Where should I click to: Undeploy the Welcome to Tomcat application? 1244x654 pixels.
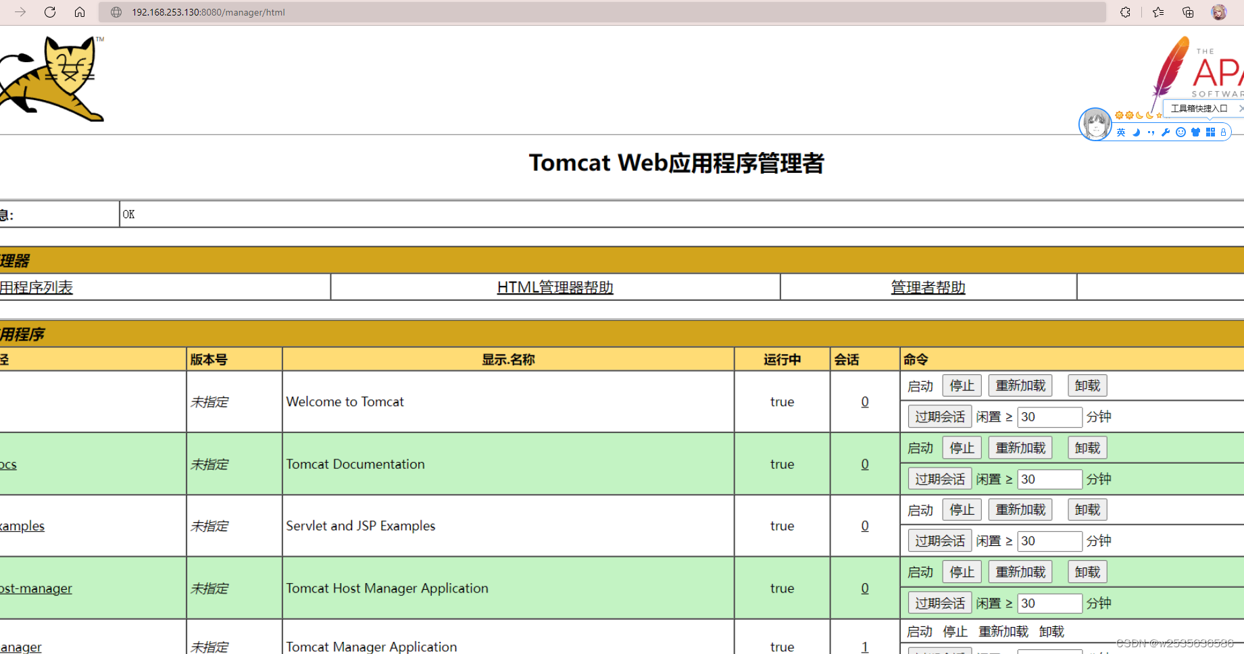[1087, 386]
